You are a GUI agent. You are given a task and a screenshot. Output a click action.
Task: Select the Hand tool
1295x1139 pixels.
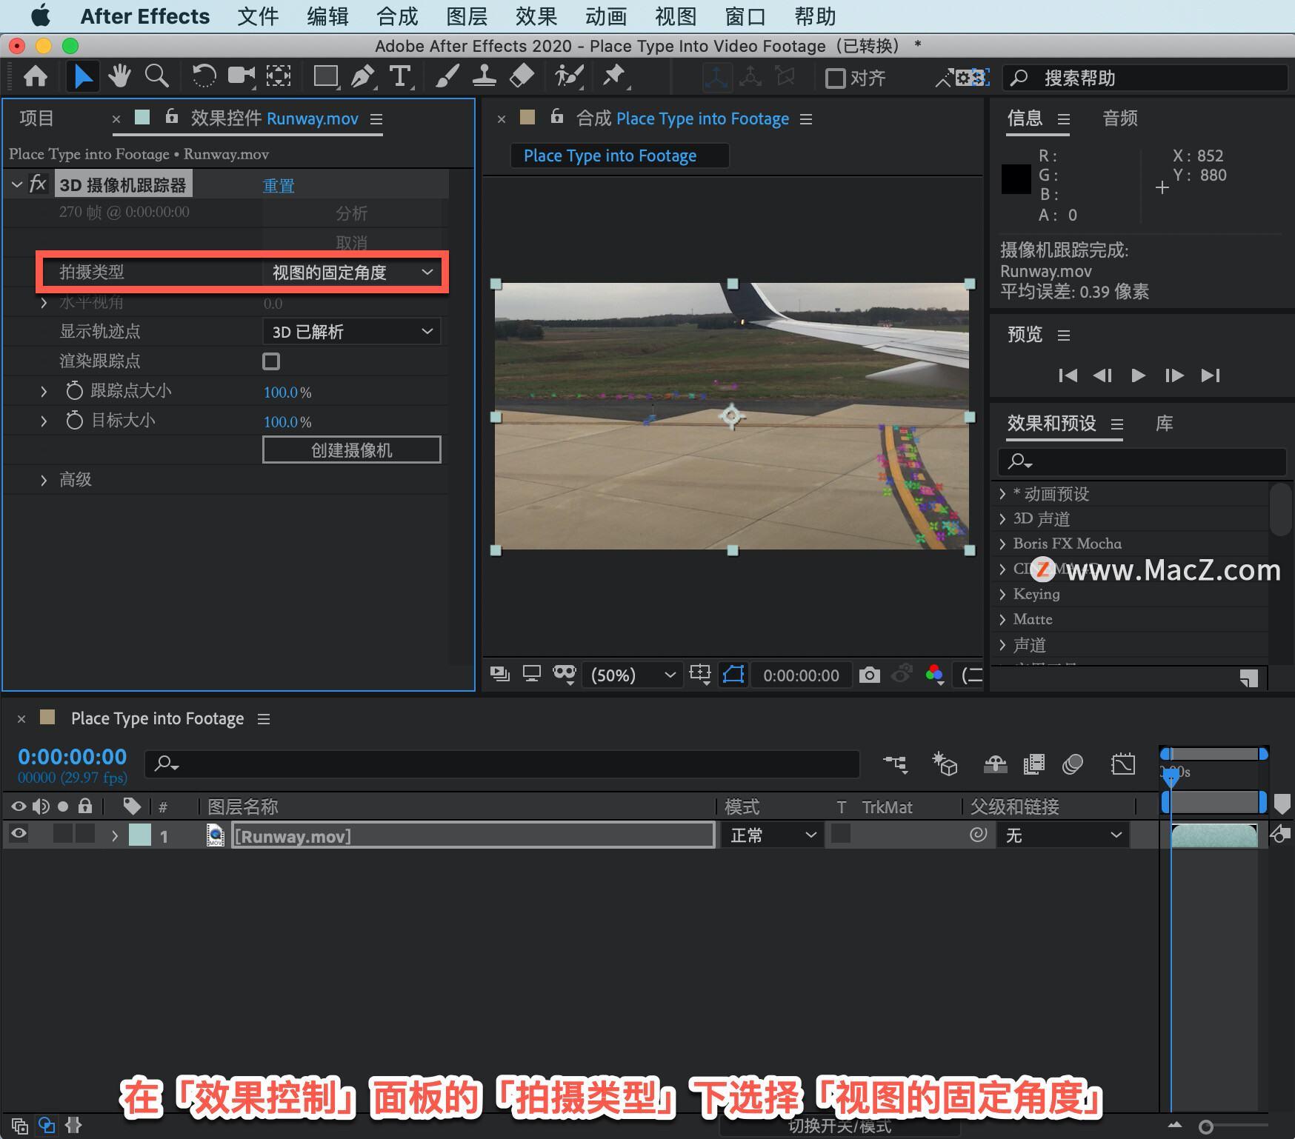(119, 76)
